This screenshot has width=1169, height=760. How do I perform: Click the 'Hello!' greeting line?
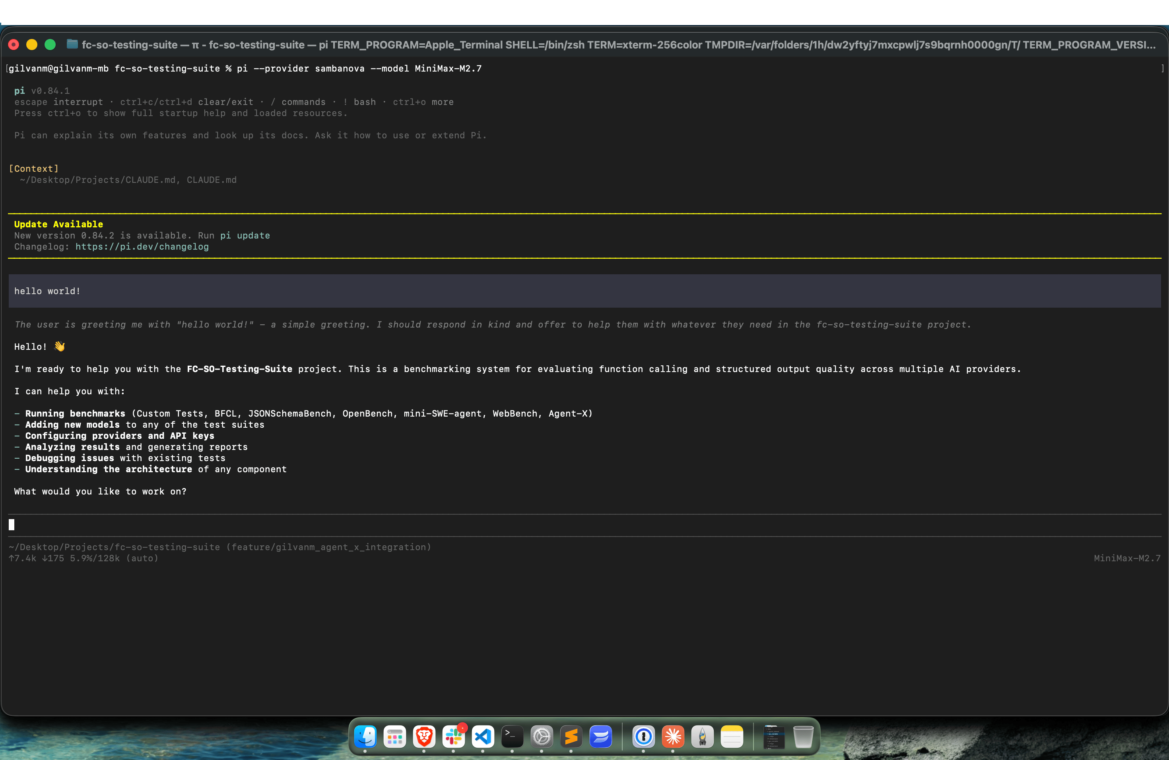point(39,347)
